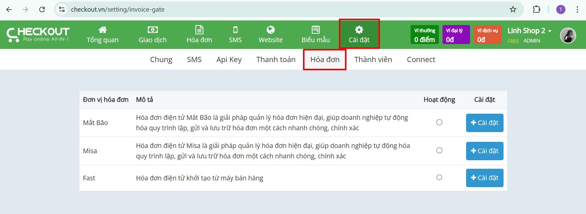Switch to Chung settings tab
The height and width of the screenshot is (214, 586).
click(161, 60)
